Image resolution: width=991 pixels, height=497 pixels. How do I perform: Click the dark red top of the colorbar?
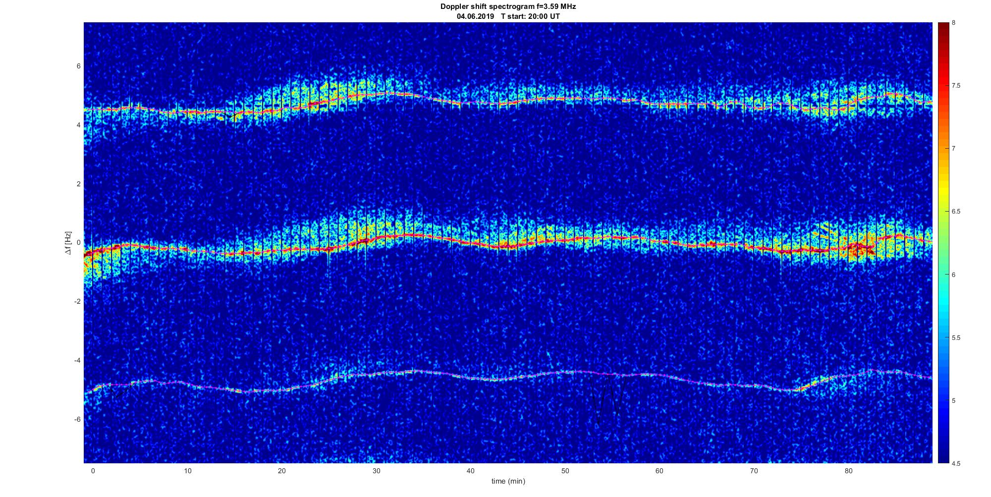coord(943,29)
